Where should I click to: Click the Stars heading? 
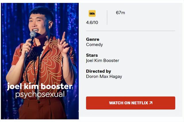click(92, 55)
